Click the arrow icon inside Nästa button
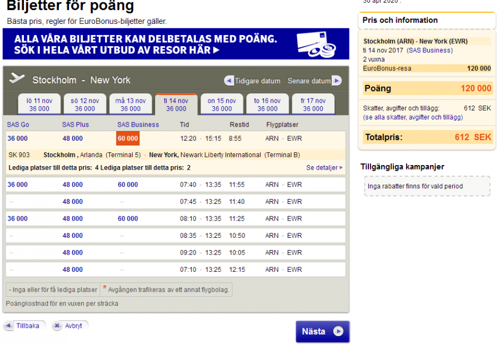Viewport: 500px width, 344px height. click(x=338, y=331)
